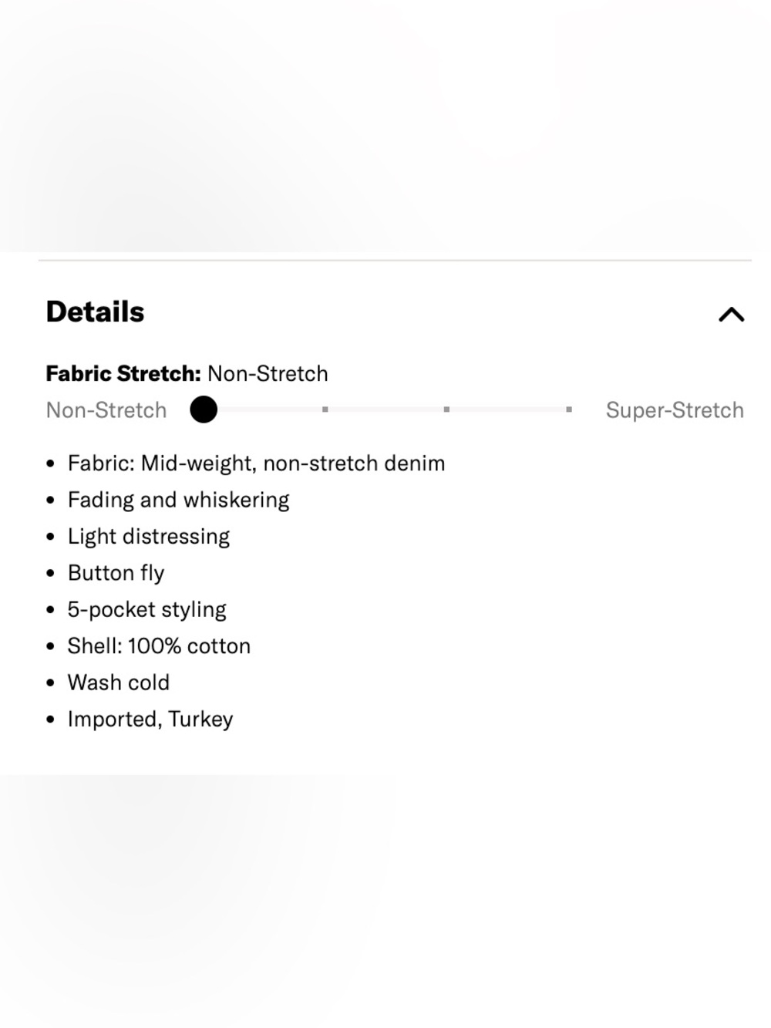Click the black Fabric Stretch slider handle
Viewport: 771px width, 1028px height.
tap(204, 410)
